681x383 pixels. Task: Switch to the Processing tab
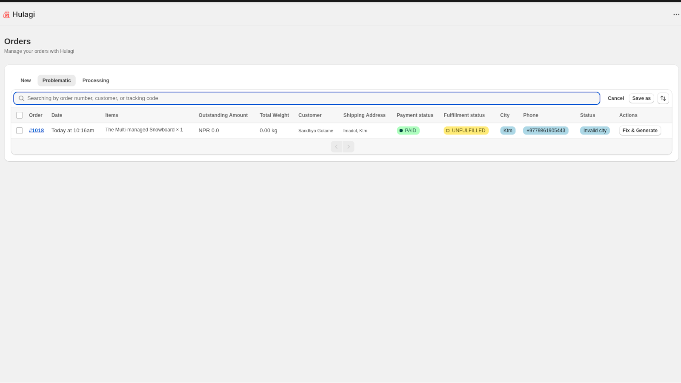(x=95, y=80)
